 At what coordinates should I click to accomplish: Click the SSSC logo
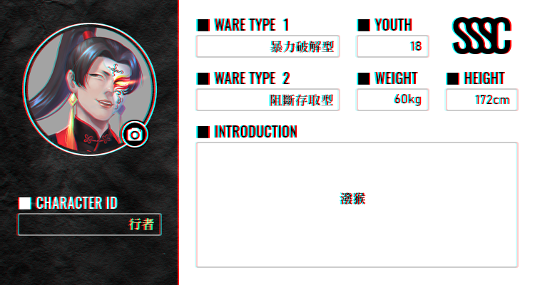(x=482, y=36)
